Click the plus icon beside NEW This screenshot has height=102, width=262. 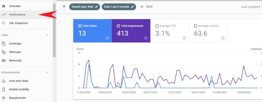click(x=142, y=7)
